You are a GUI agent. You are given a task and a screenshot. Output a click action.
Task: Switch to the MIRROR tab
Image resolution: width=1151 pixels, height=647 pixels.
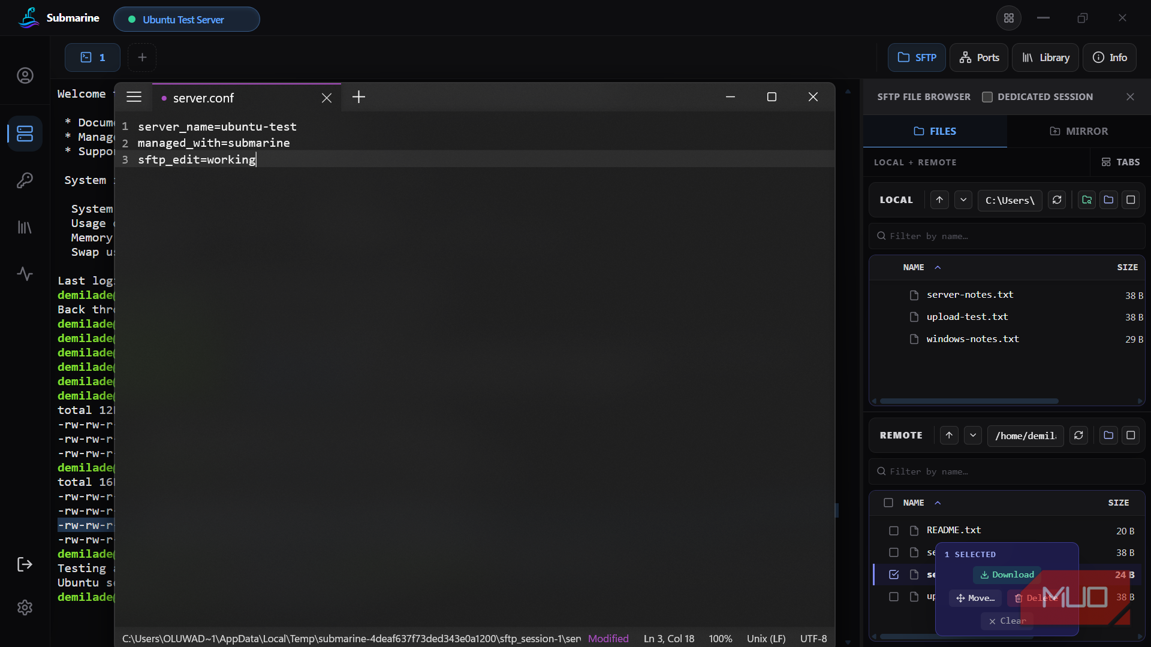coord(1078,131)
